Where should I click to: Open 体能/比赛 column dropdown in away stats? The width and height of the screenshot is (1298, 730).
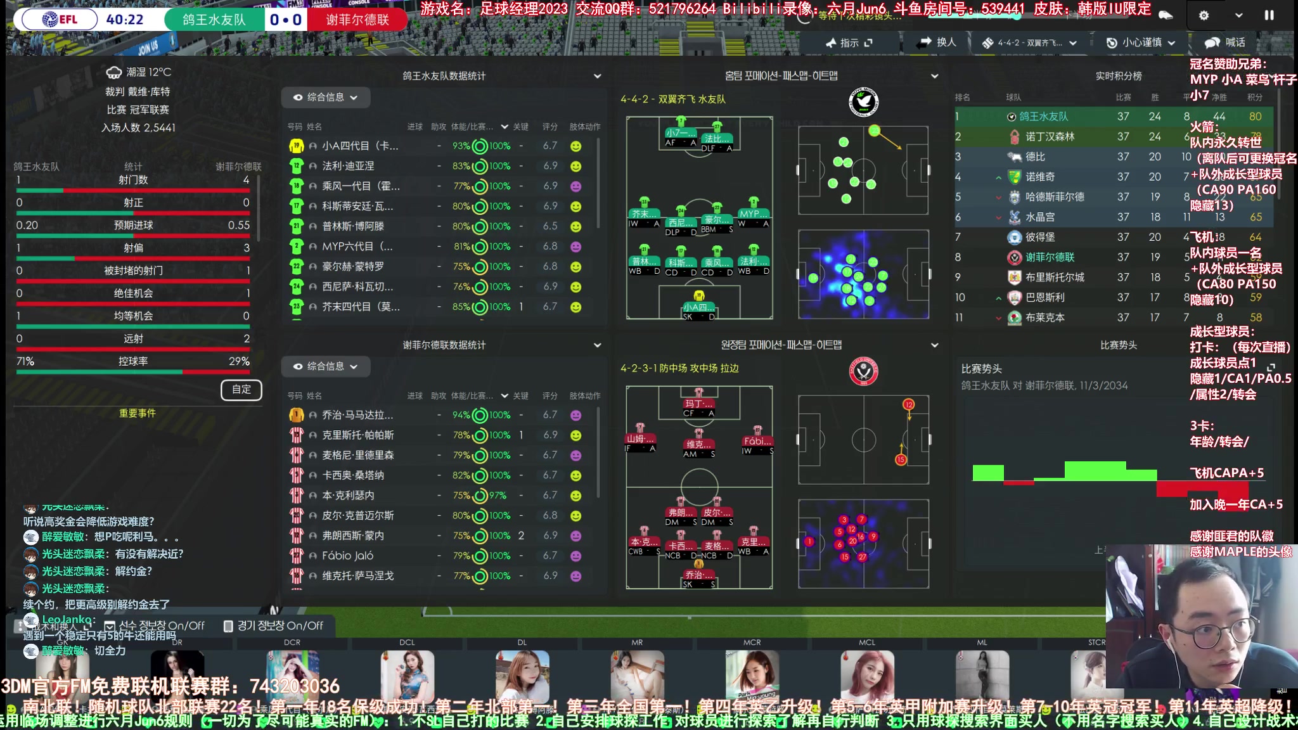[504, 396]
